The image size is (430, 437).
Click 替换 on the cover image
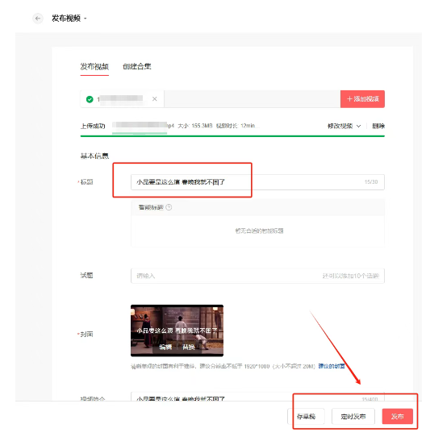[189, 347]
